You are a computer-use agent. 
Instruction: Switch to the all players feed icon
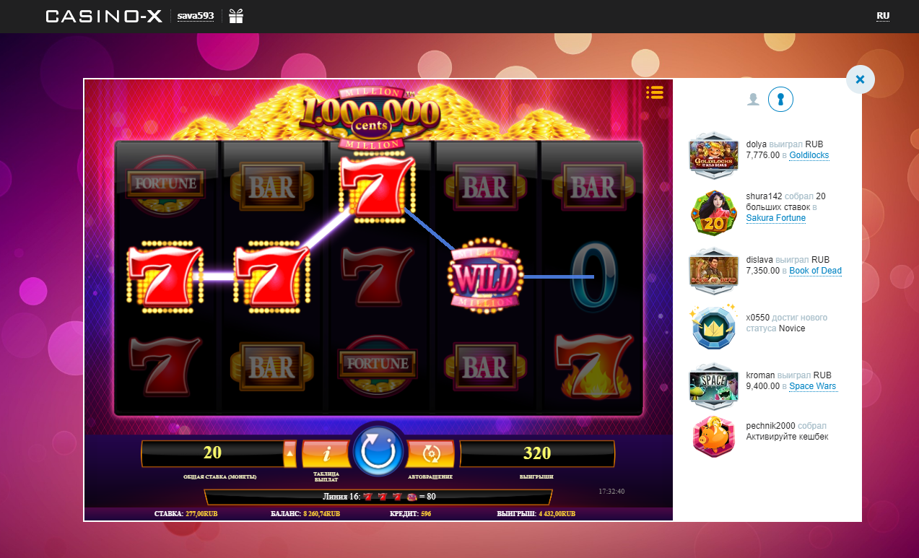click(753, 100)
